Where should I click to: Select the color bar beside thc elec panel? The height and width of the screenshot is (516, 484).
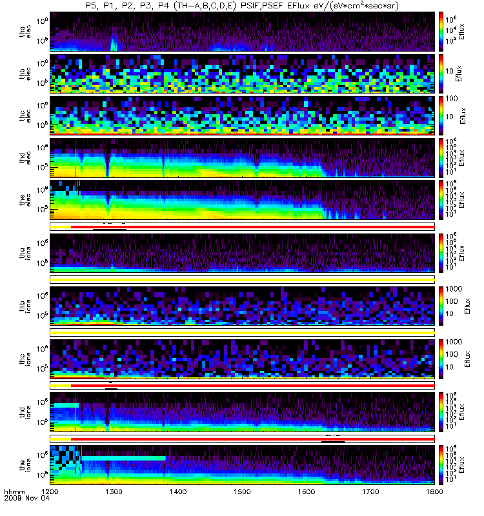[x=441, y=116]
